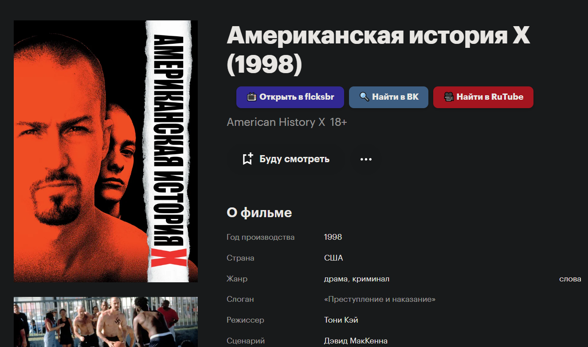Open the American History X poster image

pos(106,151)
